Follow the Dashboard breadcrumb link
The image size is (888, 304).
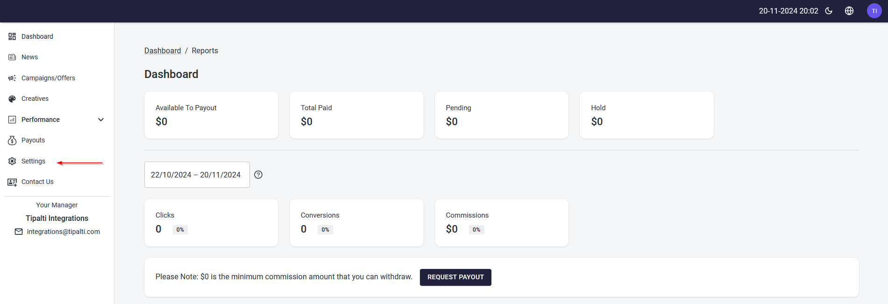click(x=163, y=50)
